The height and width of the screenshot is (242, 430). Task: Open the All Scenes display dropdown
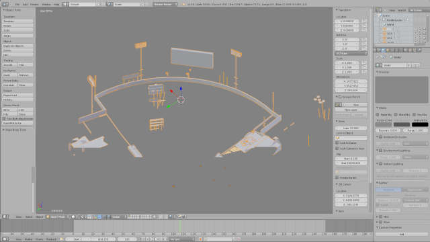(x=419, y=10)
